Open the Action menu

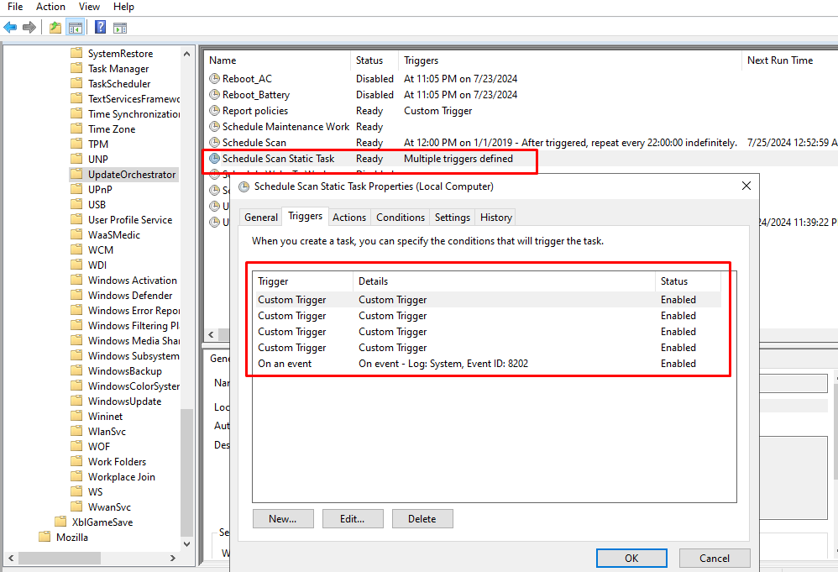(50, 7)
